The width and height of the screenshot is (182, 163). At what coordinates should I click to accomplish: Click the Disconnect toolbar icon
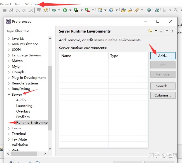(x=11, y=10)
